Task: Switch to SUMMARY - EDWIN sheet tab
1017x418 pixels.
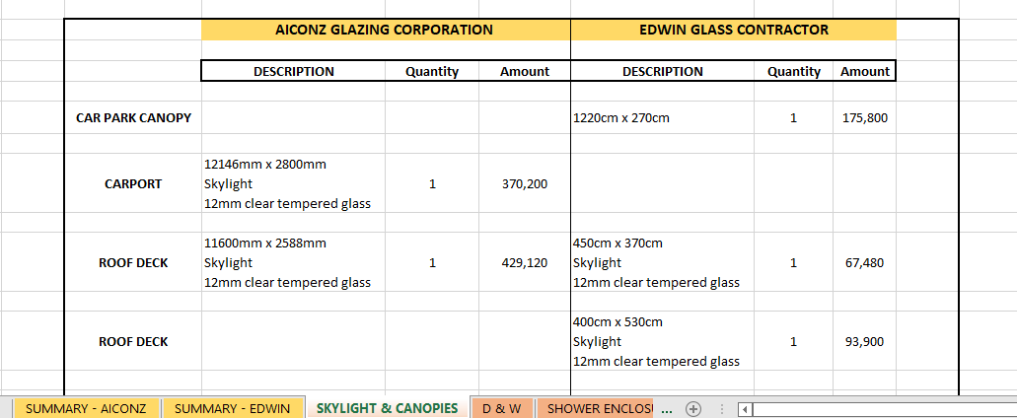Action: tap(233, 408)
